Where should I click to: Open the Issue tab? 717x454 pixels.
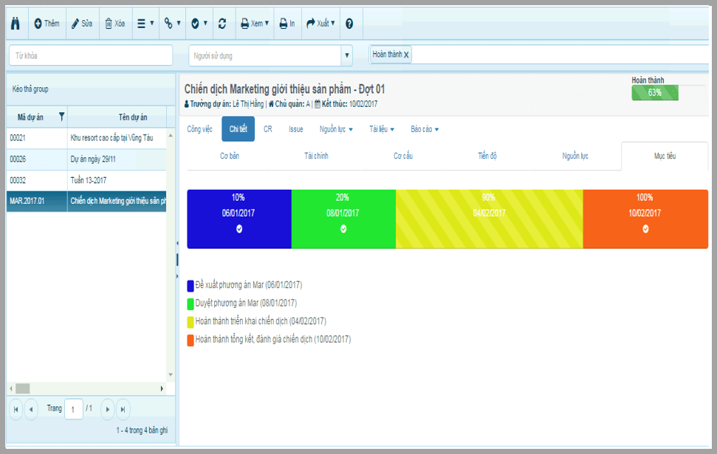(296, 129)
